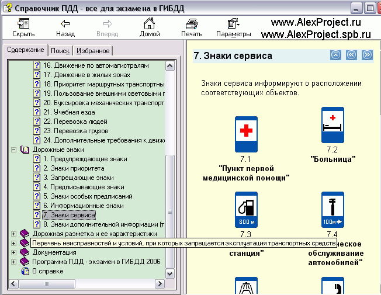Click the purple book icon of Дорожная разметка
The width and height of the screenshot is (381, 295).
click(x=25, y=234)
